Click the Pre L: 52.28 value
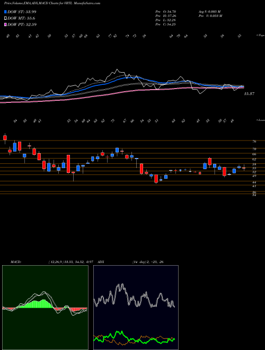 click(x=166, y=20)
